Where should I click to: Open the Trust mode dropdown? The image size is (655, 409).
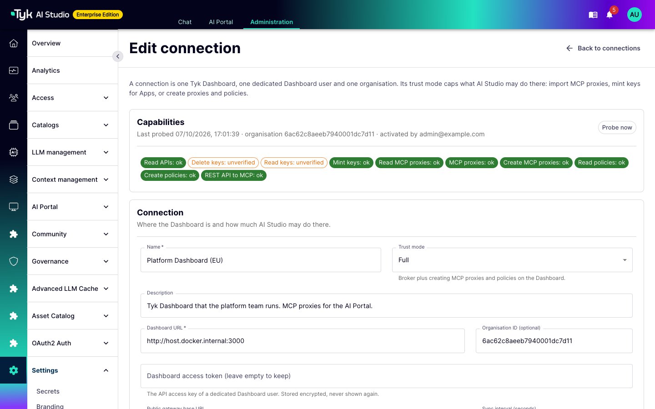click(512, 260)
